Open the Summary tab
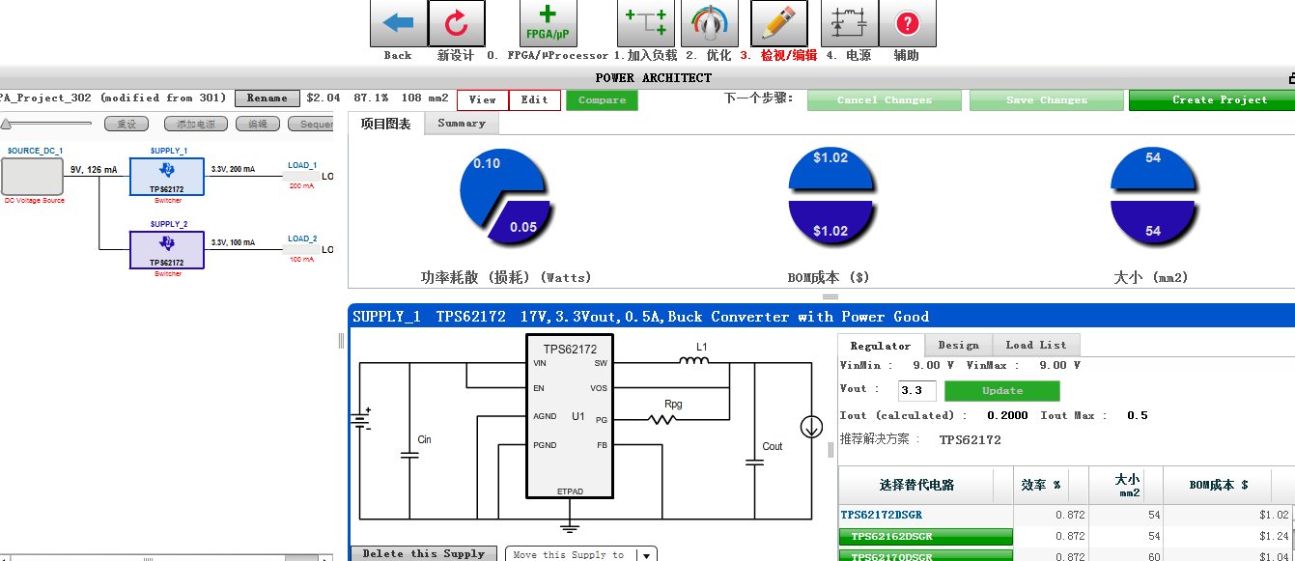 462,124
